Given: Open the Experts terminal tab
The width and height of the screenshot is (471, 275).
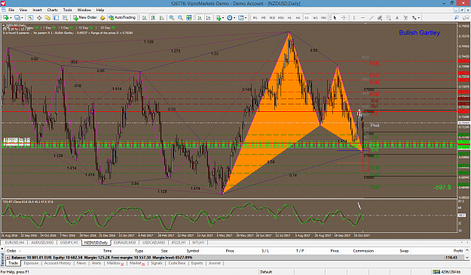Looking at the screenshot, I should pos(197,263).
